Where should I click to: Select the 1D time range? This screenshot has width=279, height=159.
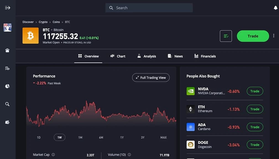39,137
